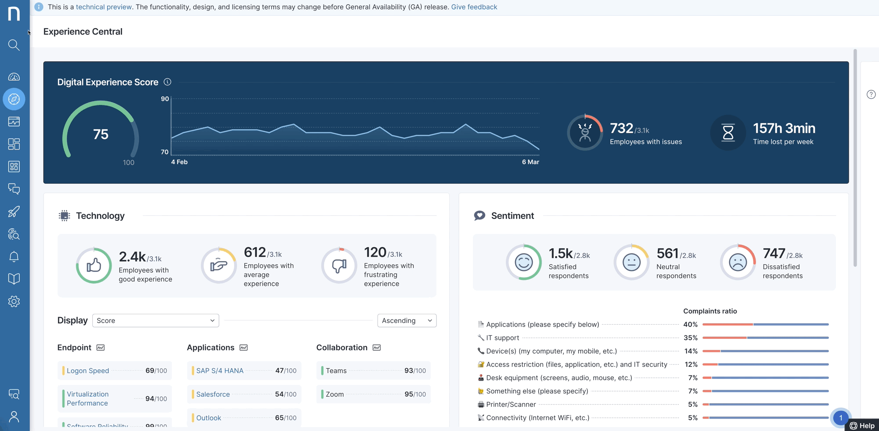Click the user profile icon
Image resolution: width=879 pixels, height=431 pixels.
(x=14, y=417)
